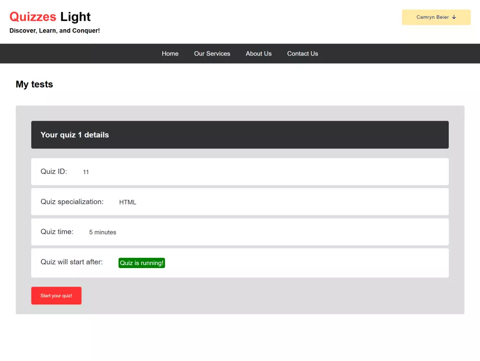
Task: Click the red Quizzes text in the logo
Action: [x=33, y=16]
